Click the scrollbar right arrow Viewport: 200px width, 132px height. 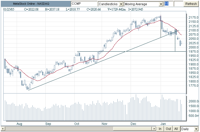point(153,129)
